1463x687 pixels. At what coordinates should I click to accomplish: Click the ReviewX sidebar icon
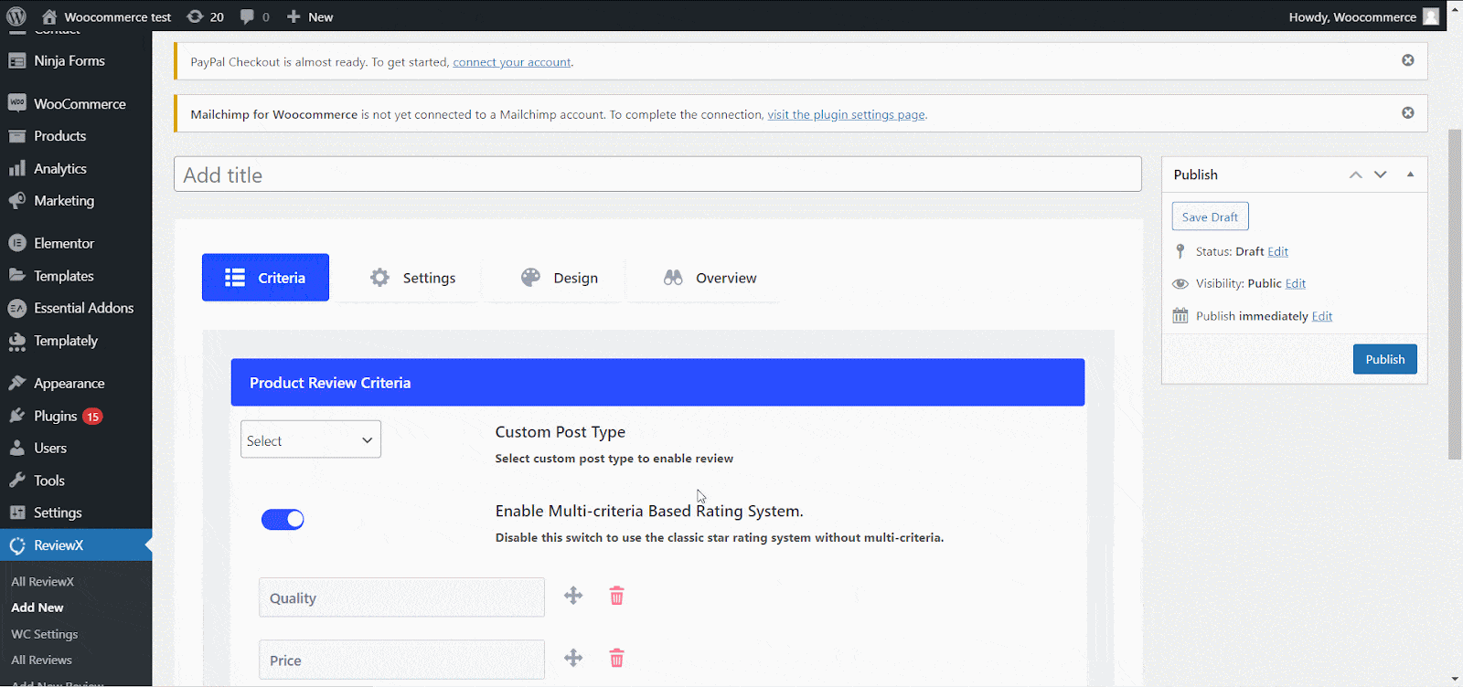coord(16,545)
